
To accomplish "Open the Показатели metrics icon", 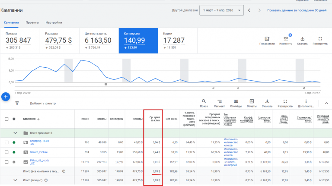I will 267,39.
